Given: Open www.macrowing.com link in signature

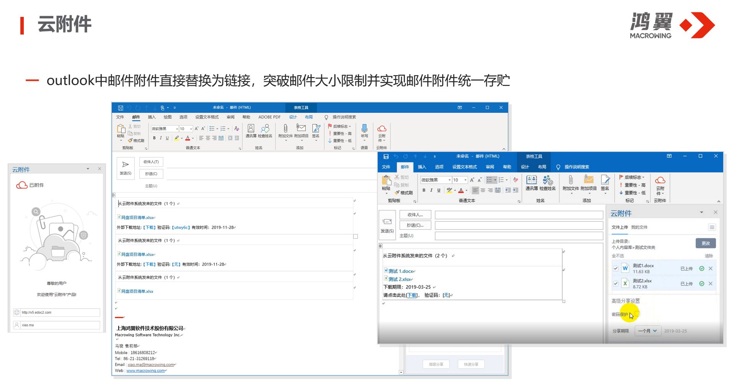Looking at the screenshot, I should pyautogui.click(x=145, y=371).
